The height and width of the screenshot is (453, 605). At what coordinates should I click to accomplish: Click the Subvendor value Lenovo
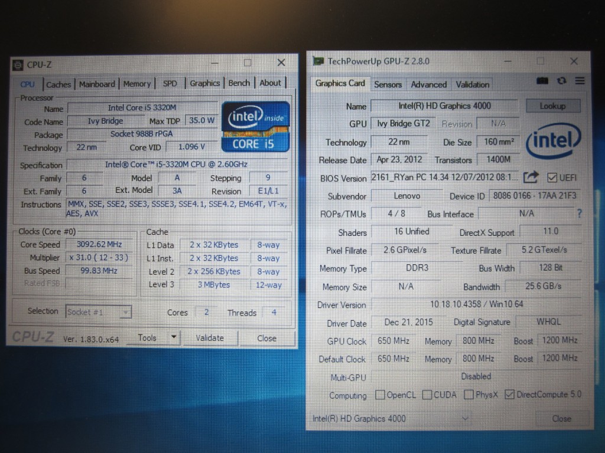[407, 196]
